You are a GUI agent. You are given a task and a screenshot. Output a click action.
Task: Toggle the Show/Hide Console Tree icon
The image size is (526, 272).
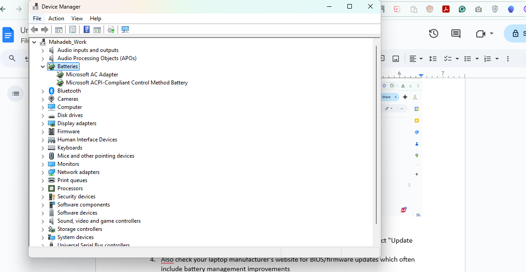pos(59,29)
